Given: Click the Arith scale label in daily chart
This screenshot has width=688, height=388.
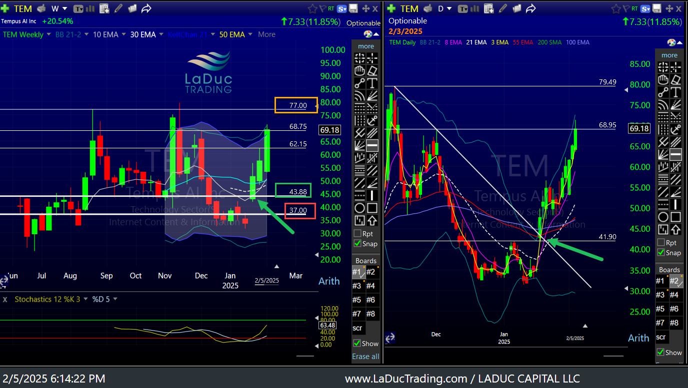Looking at the screenshot, I should coord(638,338).
